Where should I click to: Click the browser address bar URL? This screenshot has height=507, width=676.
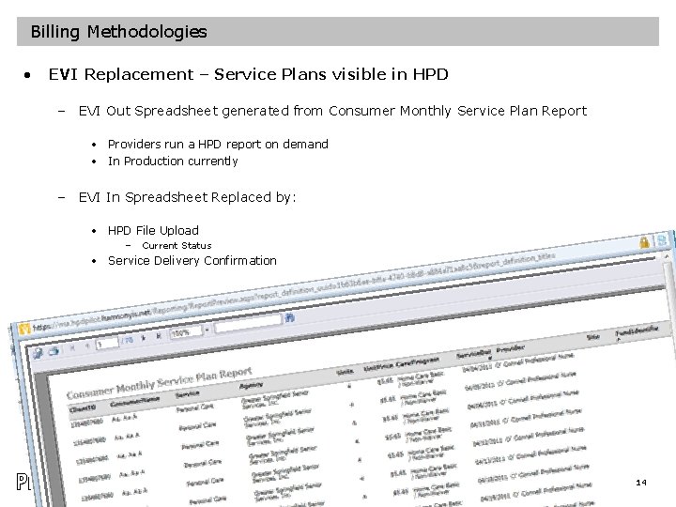293,293
